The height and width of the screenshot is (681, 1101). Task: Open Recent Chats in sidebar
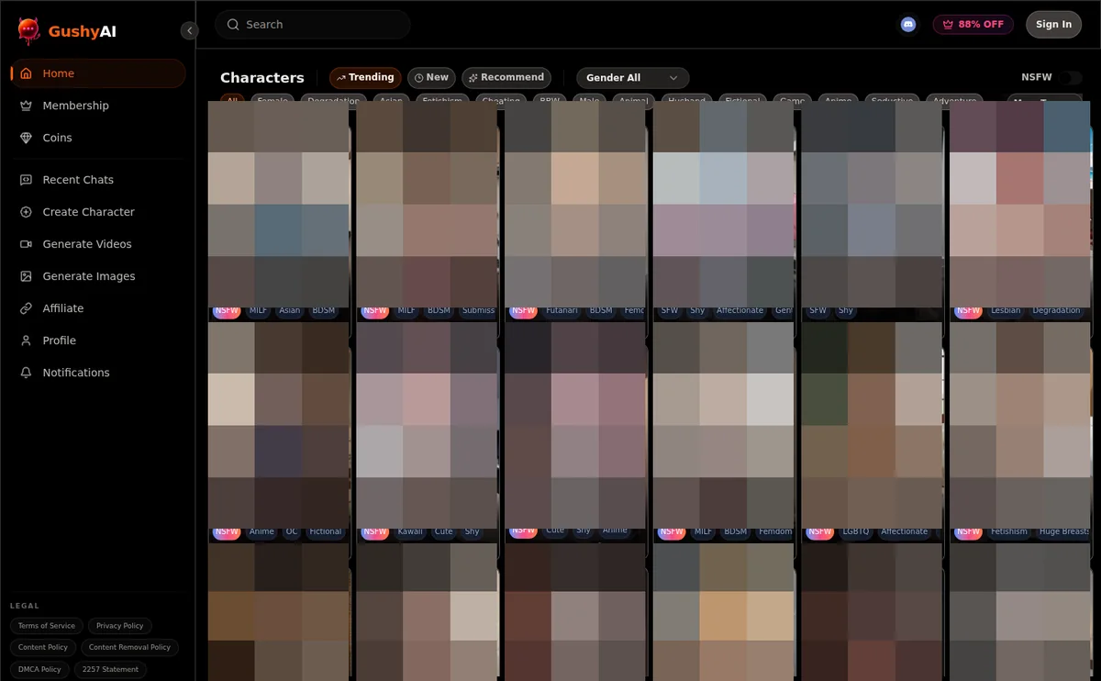(x=98, y=180)
